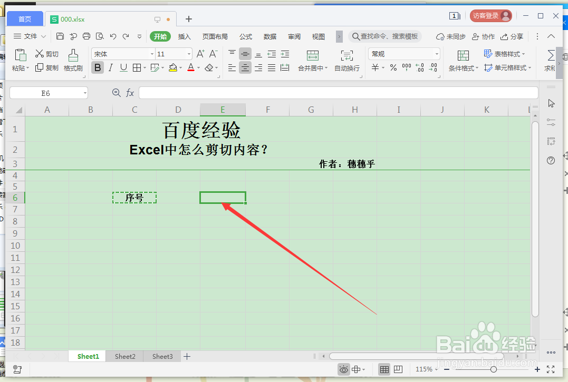568x382 pixels.
Task: Switch to the 审阅 Review tab
Action: 294,36
